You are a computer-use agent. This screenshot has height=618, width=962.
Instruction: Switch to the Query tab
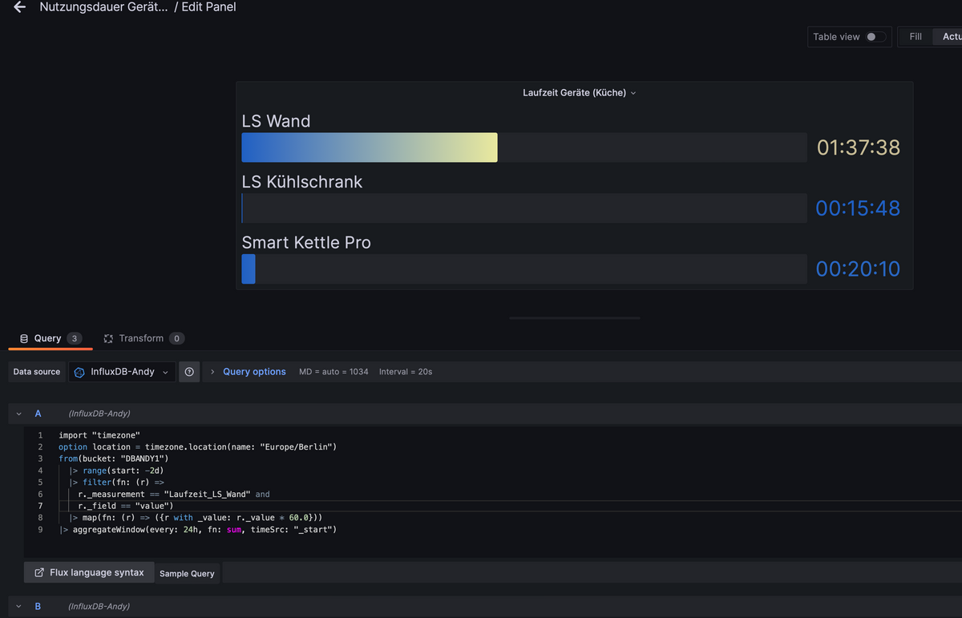[x=51, y=338]
